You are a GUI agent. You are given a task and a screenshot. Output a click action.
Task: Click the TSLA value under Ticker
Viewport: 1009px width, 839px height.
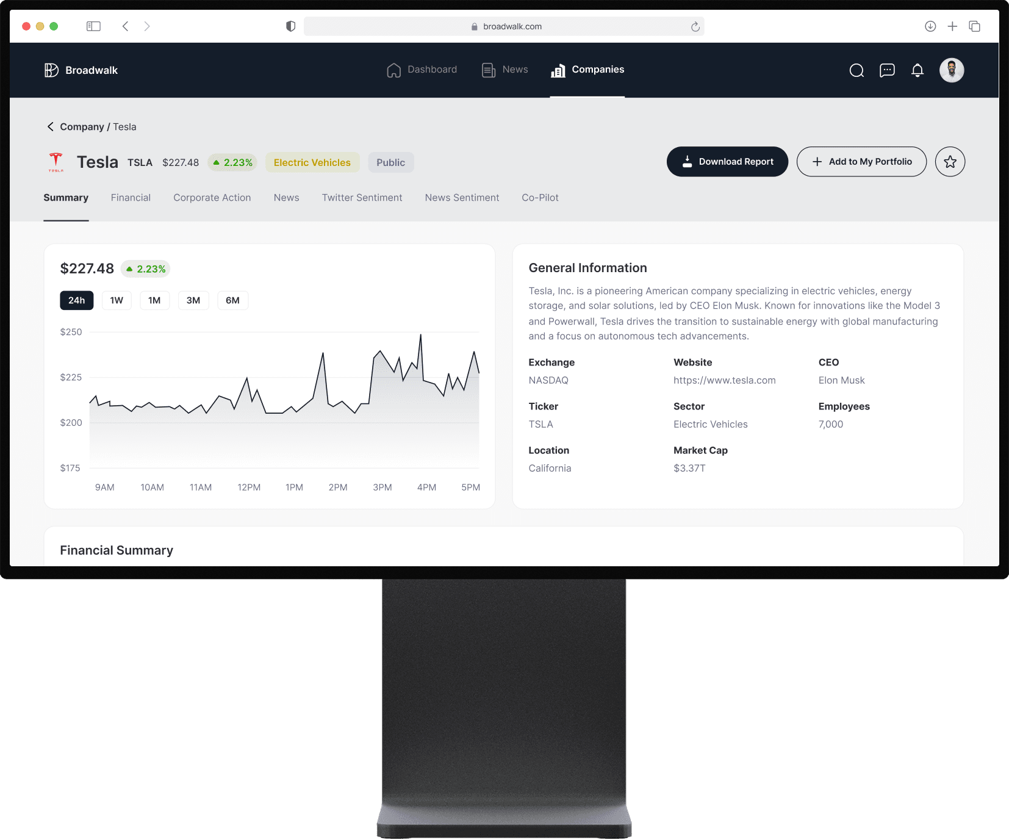540,424
